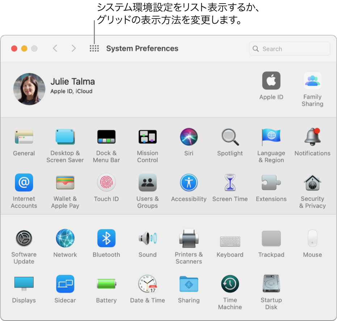Go back with the left chevron
Screen dimensions: 337x321
55,49
